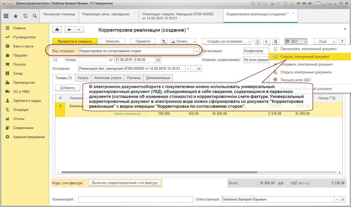Viewport: 351px width, 207px height.
Task: Open the sections grid menu icon
Action: pos(6,16)
